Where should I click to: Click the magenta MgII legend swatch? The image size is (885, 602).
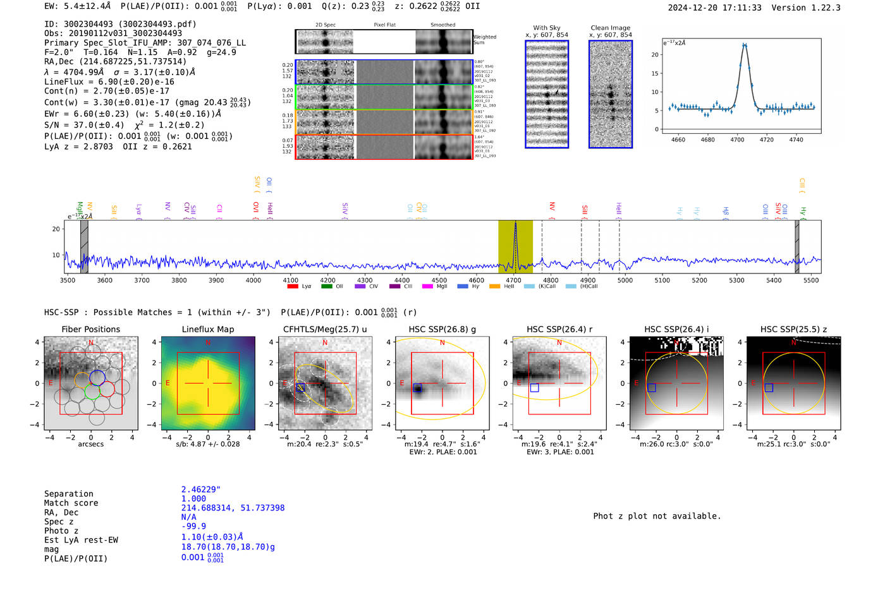(x=427, y=286)
